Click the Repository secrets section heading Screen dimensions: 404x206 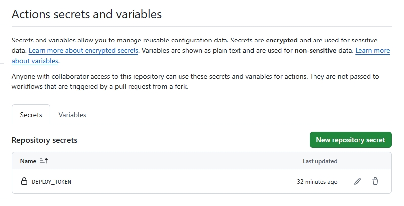(45, 140)
